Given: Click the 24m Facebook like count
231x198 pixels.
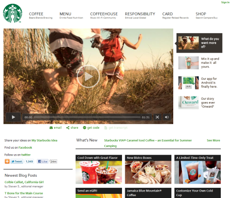Looking at the screenshot, I should [x=54, y=162].
